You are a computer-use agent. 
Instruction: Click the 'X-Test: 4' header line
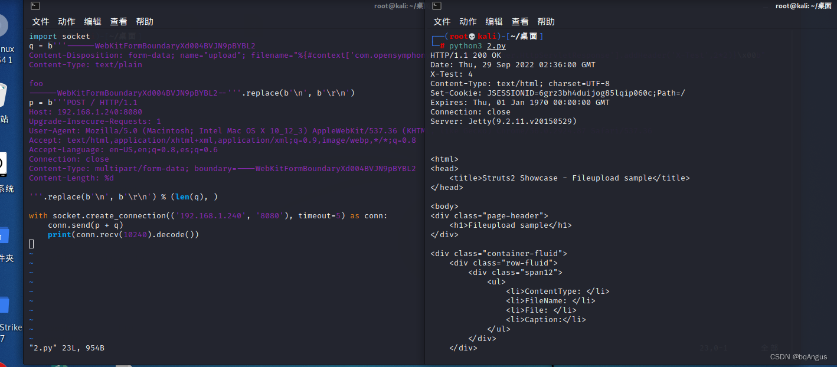452,74
